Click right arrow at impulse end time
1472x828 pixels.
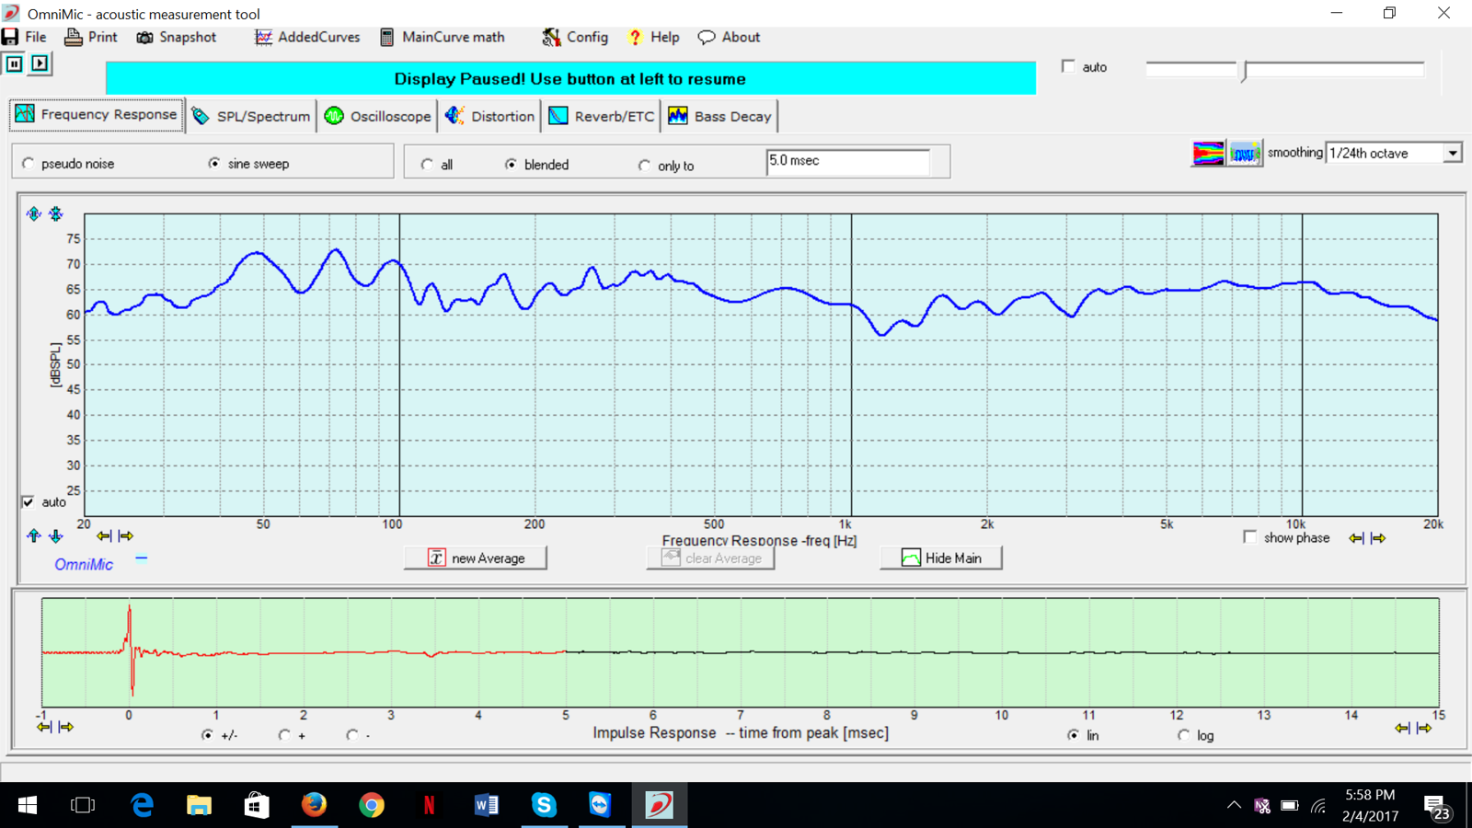pyautogui.click(x=1424, y=728)
